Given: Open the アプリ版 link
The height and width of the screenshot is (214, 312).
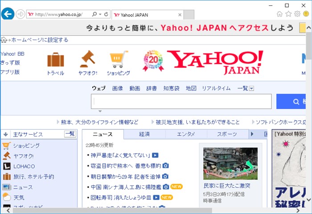Looking at the screenshot, I should coord(10,72).
